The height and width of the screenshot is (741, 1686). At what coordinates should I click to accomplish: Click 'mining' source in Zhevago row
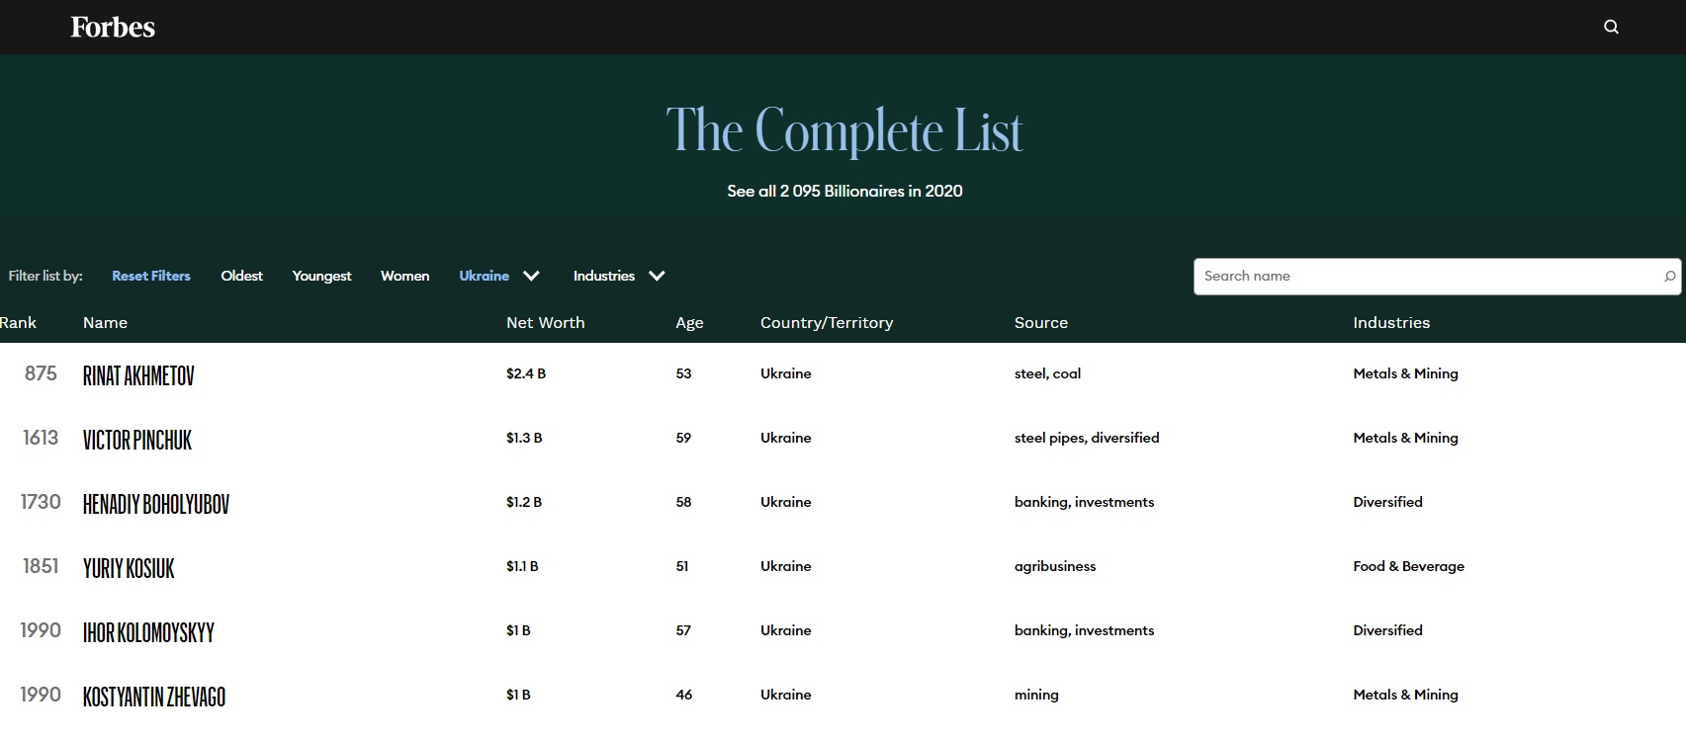coord(1036,695)
